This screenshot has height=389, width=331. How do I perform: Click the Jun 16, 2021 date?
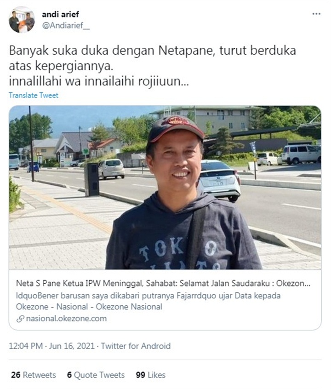tap(72, 346)
